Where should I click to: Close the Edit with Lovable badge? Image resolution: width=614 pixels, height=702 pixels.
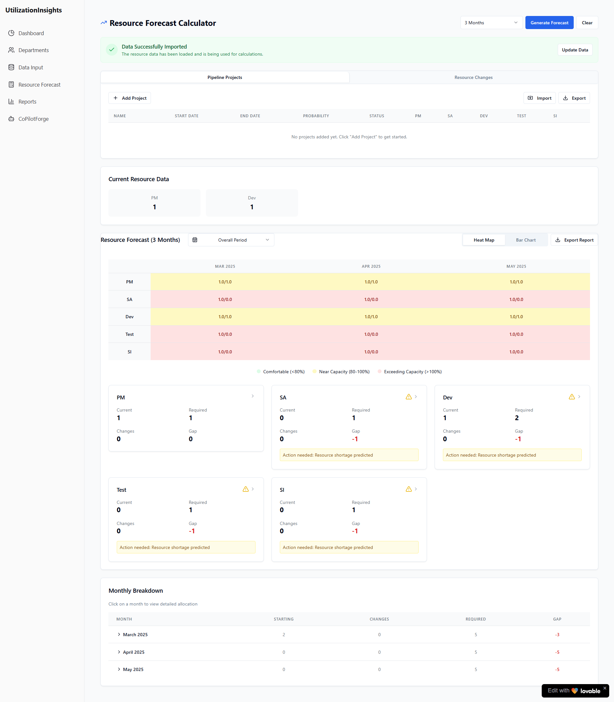(605, 688)
